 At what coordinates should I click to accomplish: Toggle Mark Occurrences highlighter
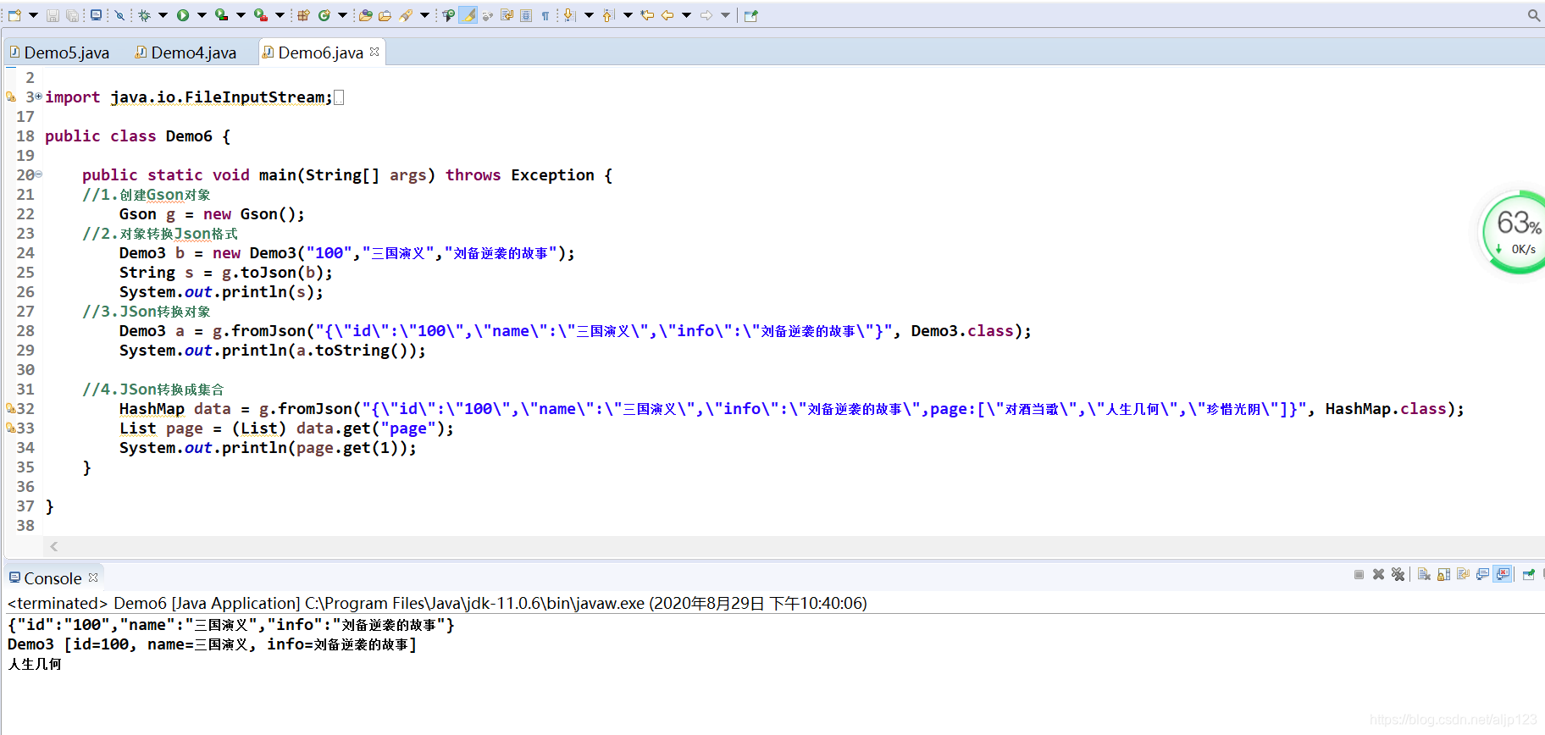tap(468, 15)
